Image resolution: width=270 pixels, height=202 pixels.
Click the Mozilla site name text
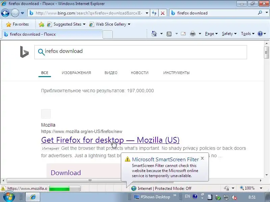[48, 125]
